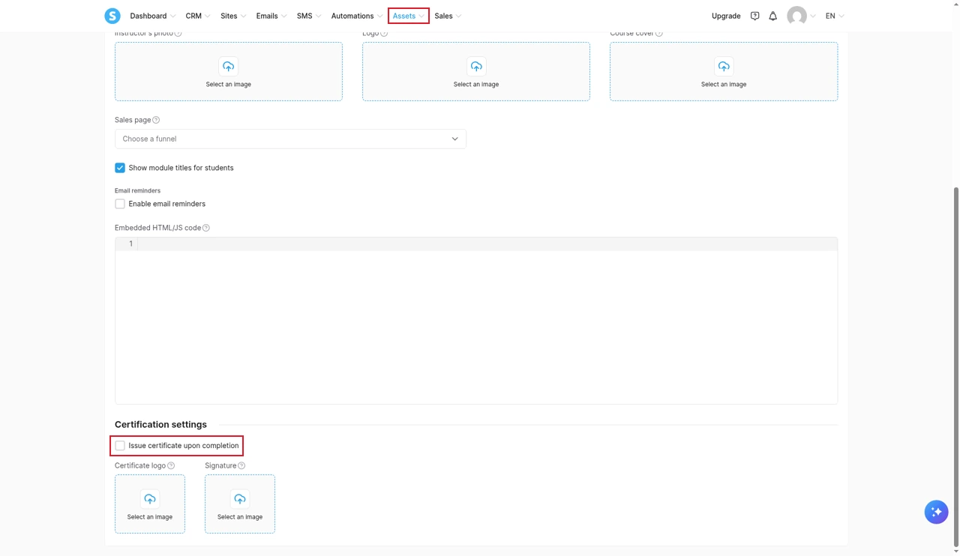
Task: Expand the Dashboard menu
Action: pos(153,16)
